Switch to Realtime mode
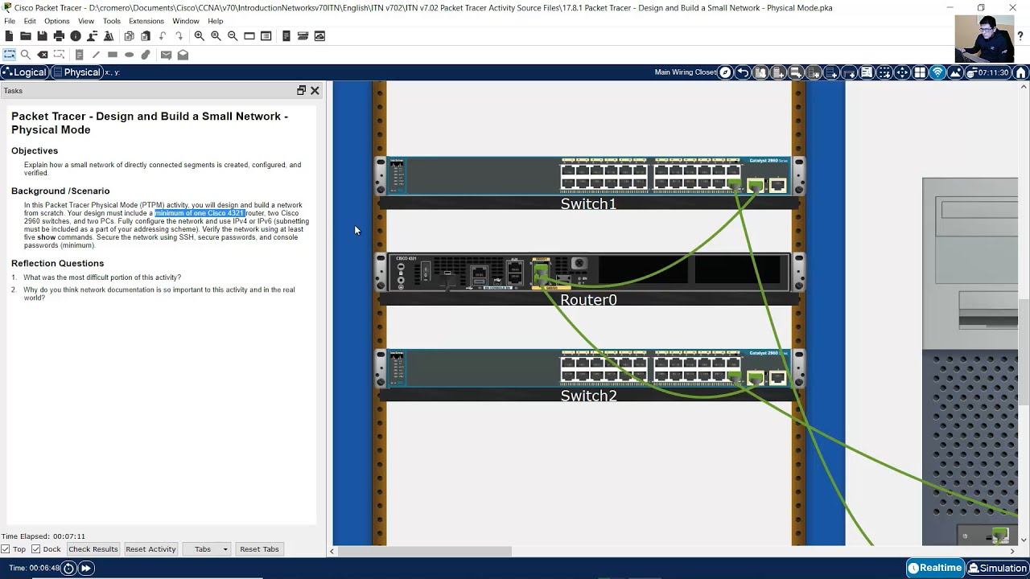The image size is (1030, 579). (x=935, y=568)
